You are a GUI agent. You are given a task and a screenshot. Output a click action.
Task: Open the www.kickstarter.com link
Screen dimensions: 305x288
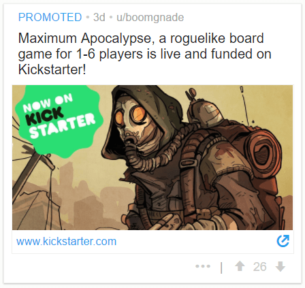(66, 241)
